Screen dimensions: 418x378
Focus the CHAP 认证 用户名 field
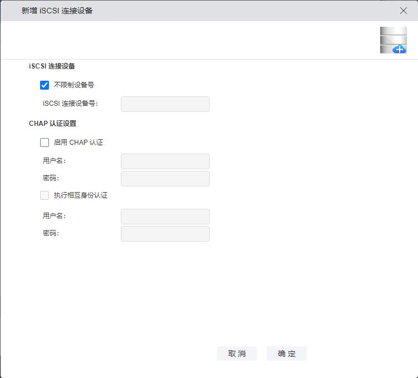point(165,161)
